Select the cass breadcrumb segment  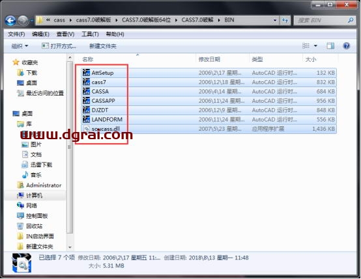(x=59, y=20)
